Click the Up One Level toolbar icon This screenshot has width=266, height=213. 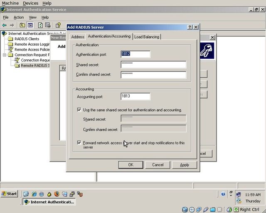22,25
